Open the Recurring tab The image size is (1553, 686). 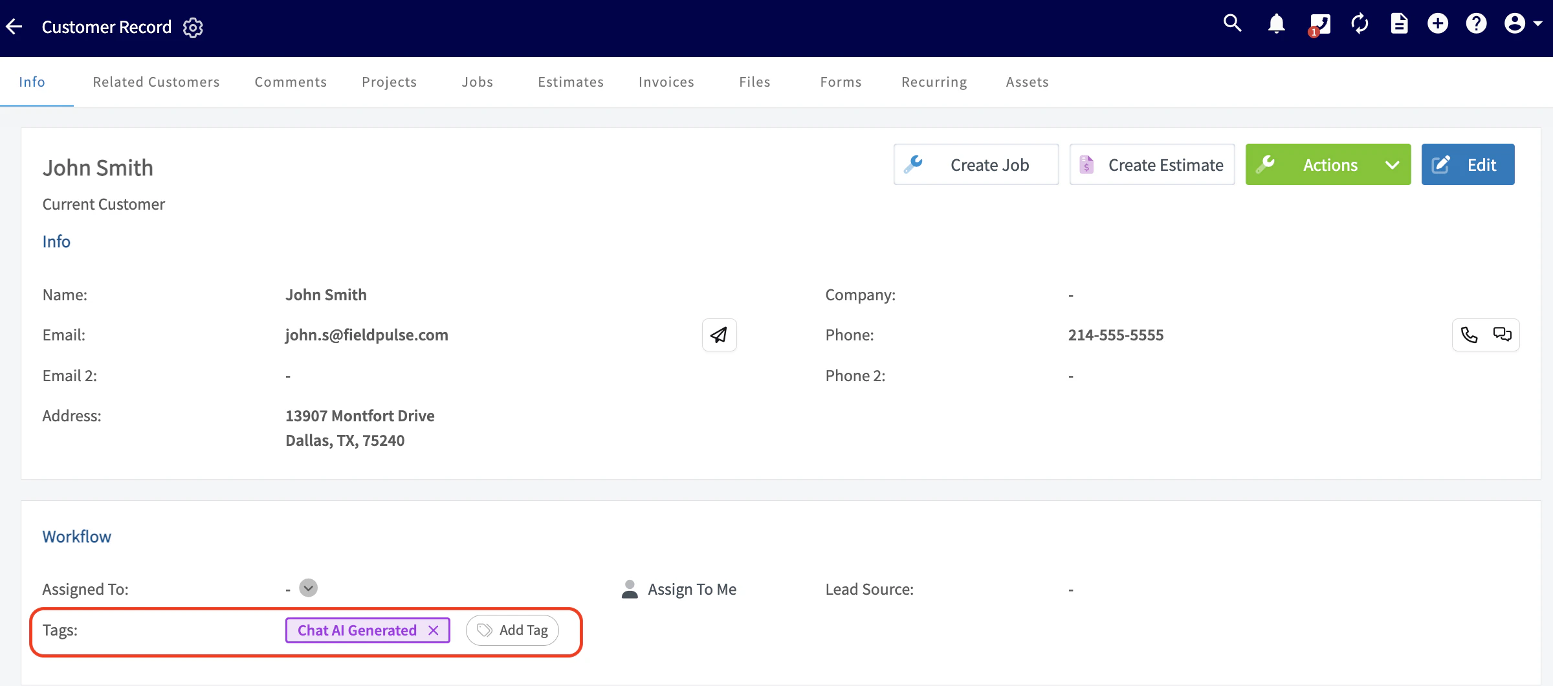(934, 82)
